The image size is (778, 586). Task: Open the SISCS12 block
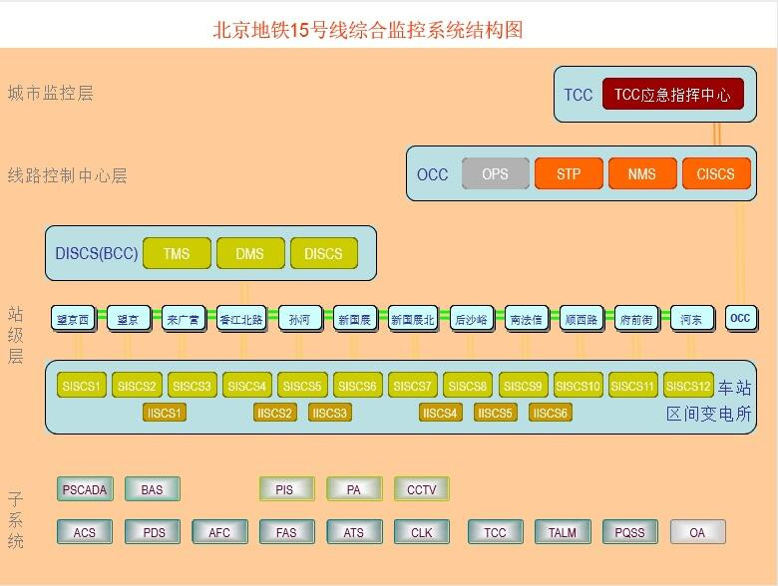click(x=688, y=386)
